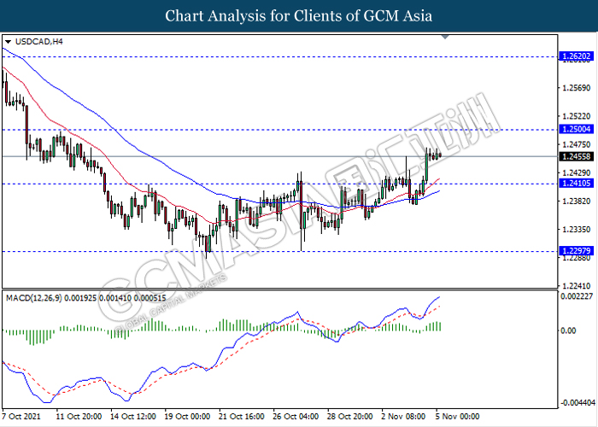Click the Chart Analysis for Clients title

click(x=299, y=16)
